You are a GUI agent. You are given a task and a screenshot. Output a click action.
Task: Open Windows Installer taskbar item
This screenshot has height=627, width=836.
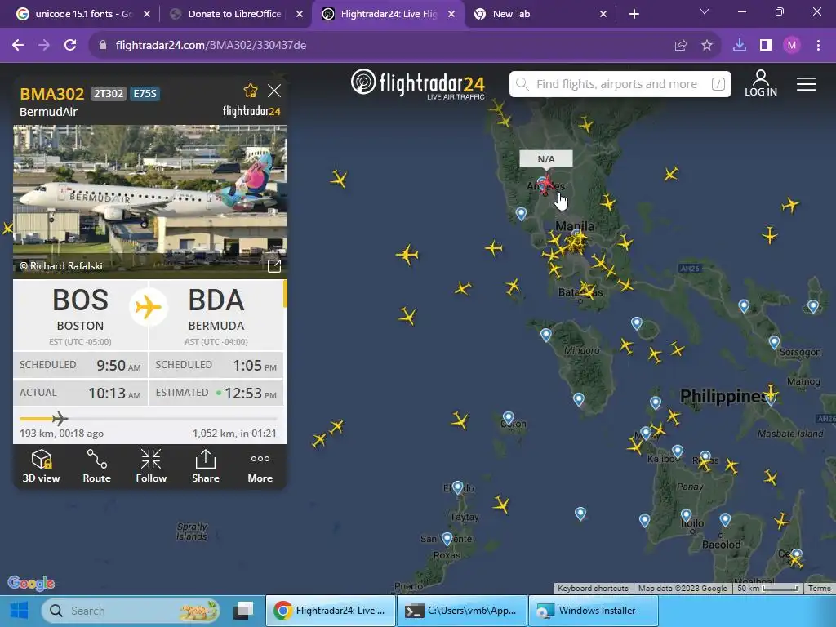[593, 611]
